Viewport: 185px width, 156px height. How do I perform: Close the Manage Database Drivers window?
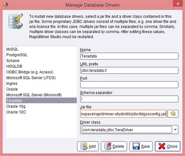pyautogui.click(x=178, y=4)
